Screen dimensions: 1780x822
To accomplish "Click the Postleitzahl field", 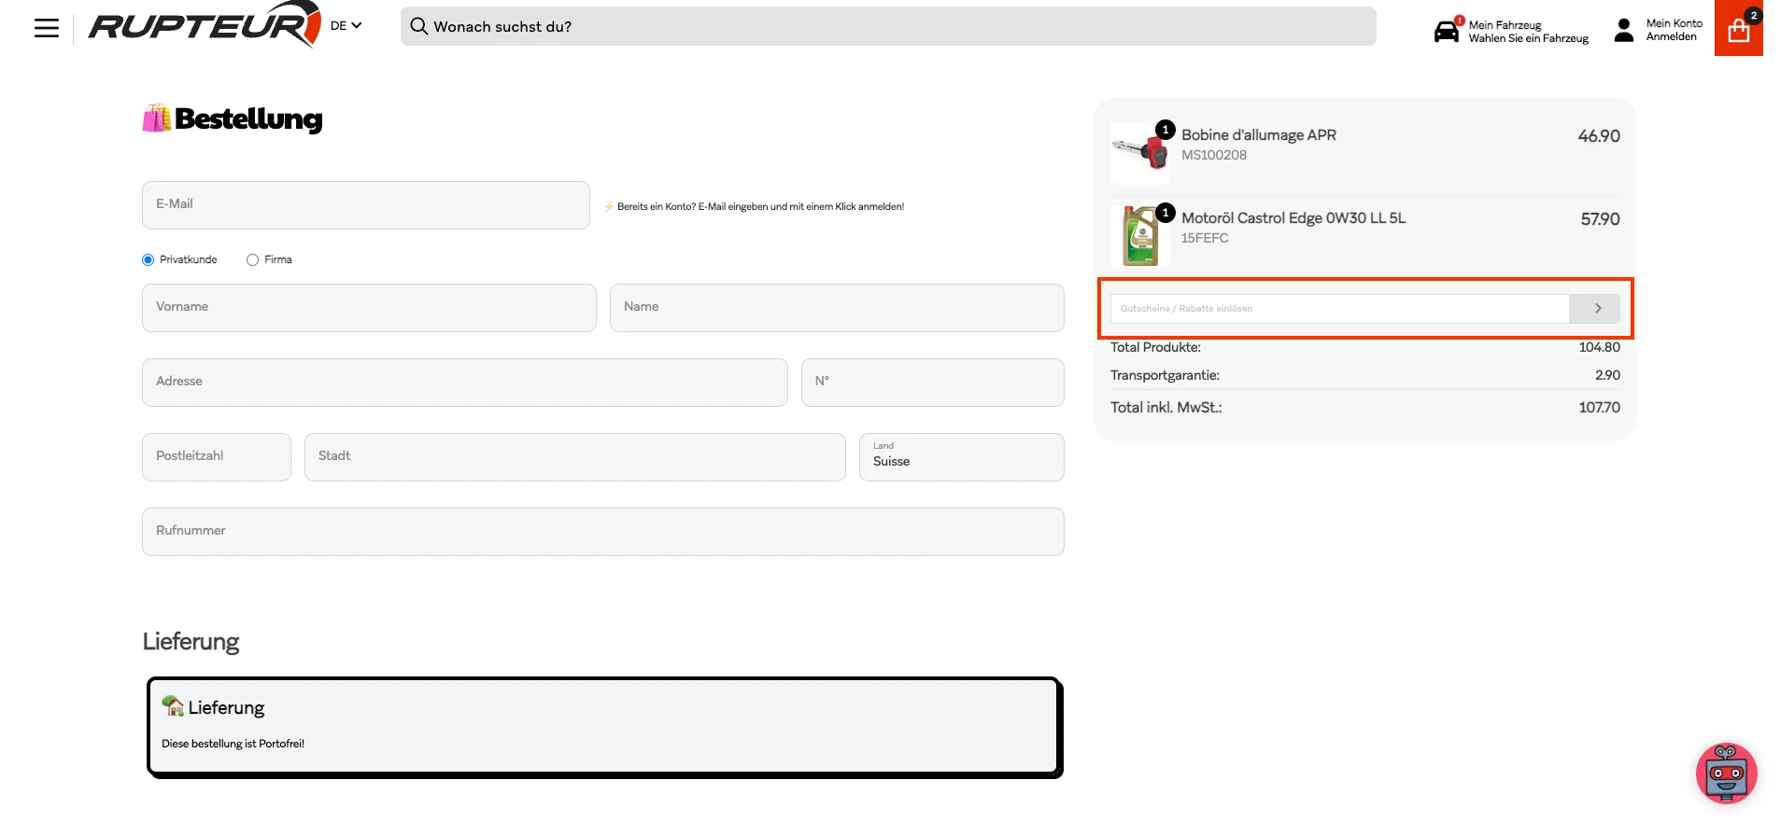I will click(216, 456).
